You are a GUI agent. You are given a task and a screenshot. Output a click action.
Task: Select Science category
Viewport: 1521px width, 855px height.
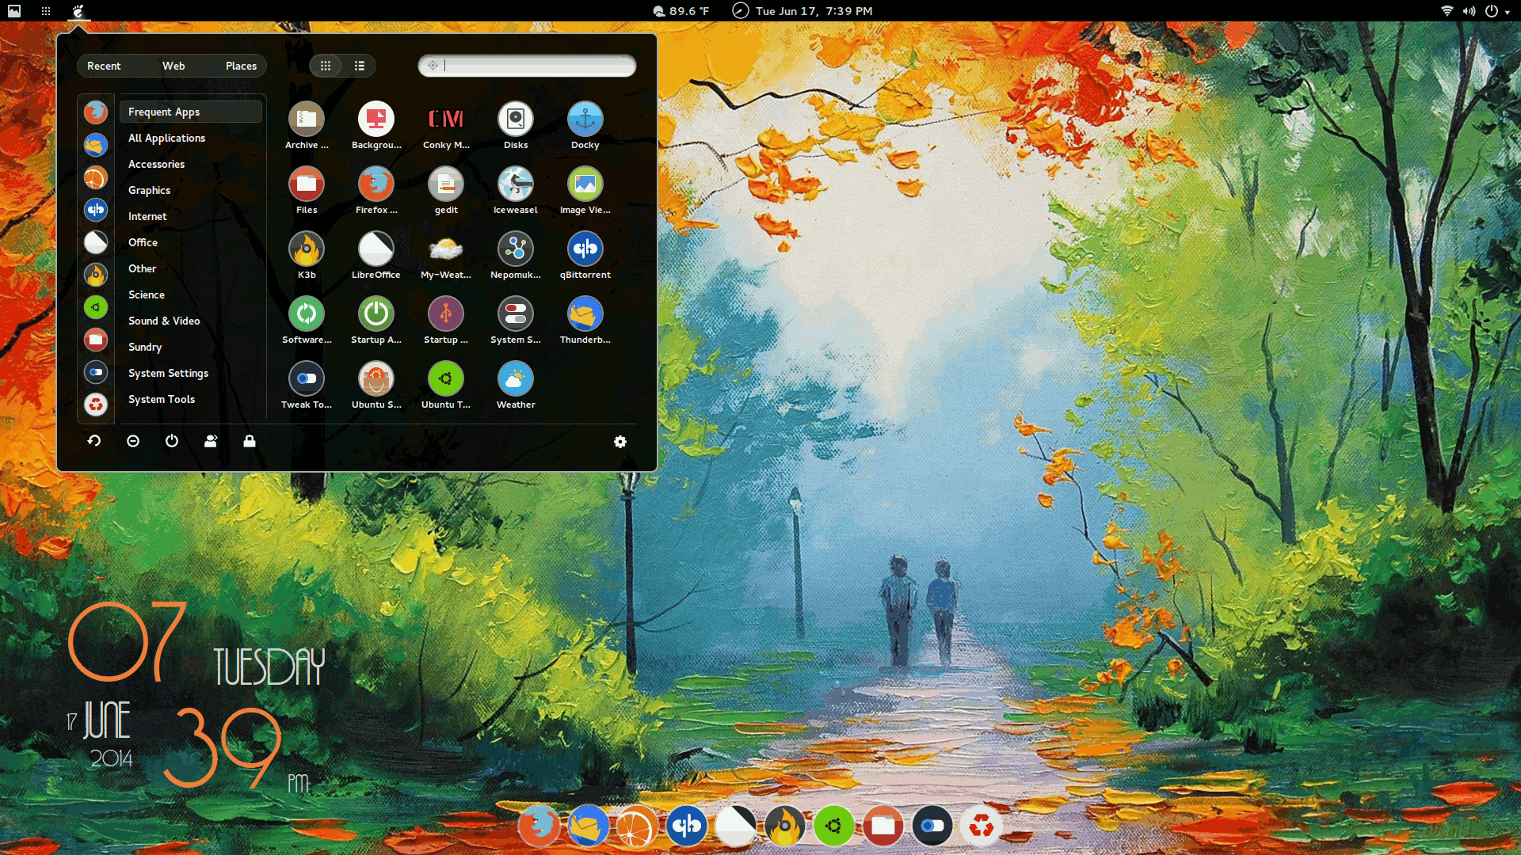(191, 294)
